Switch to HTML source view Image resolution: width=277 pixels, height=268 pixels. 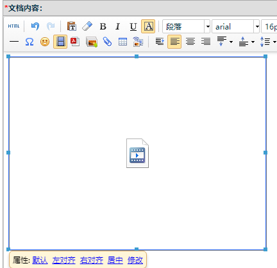tap(13, 26)
